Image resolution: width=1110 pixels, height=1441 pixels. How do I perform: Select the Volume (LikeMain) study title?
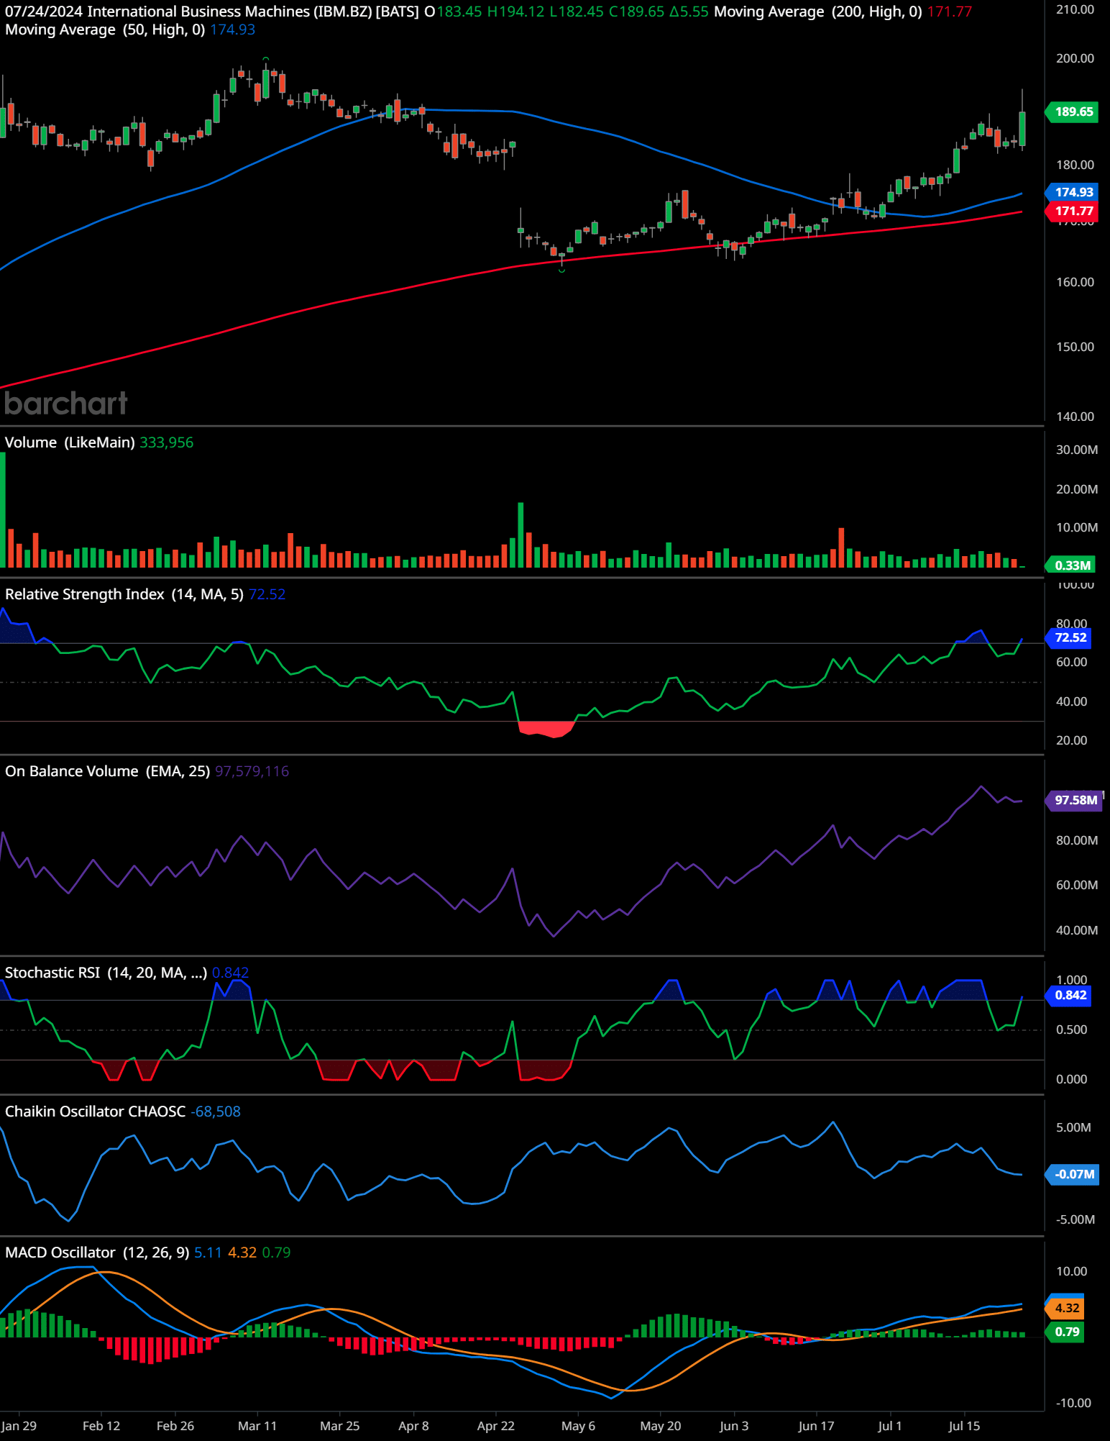point(70,442)
